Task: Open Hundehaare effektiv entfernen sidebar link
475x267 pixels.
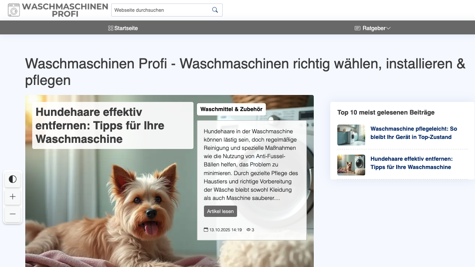Action: tap(411, 162)
